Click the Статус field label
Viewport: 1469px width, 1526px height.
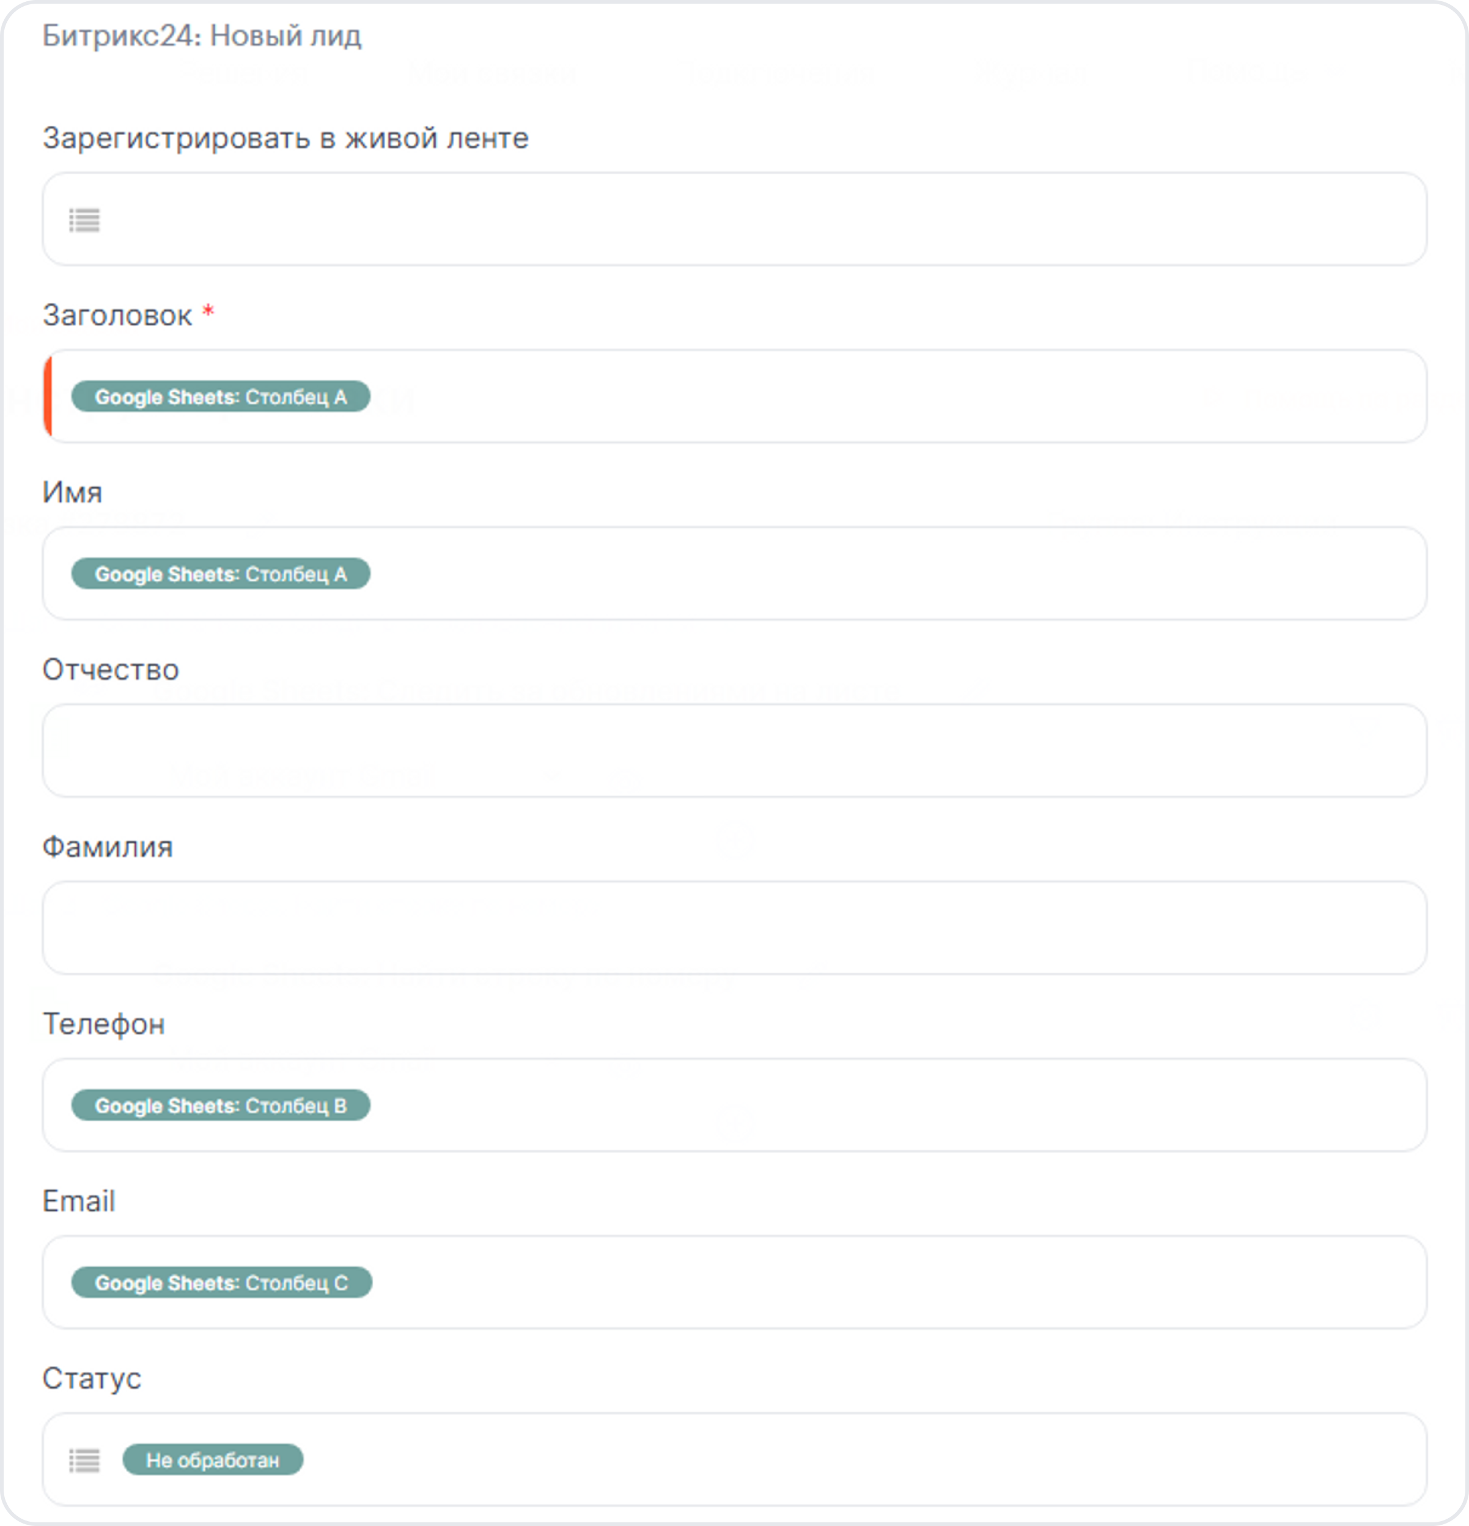coord(92,1379)
